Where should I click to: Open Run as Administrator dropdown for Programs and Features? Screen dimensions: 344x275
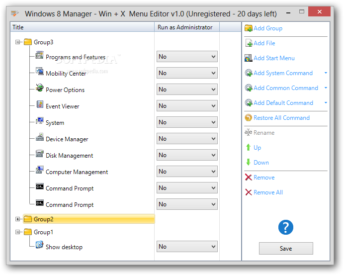pyautogui.click(x=187, y=57)
